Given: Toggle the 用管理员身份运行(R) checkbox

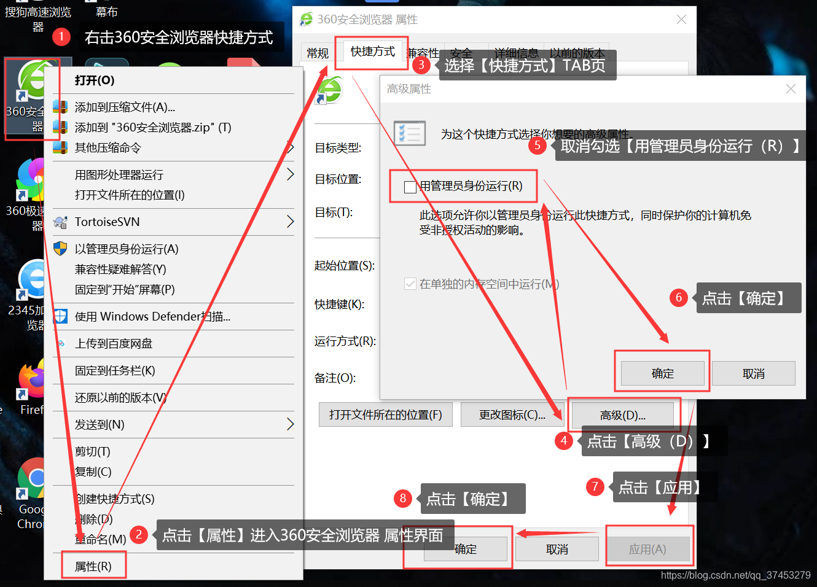Looking at the screenshot, I should pyautogui.click(x=410, y=187).
